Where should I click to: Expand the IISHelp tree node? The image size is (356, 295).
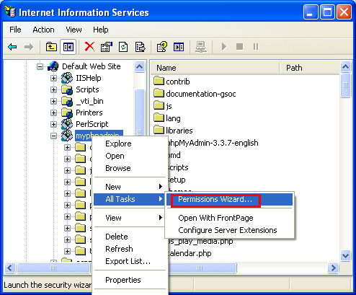(x=53, y=78)
